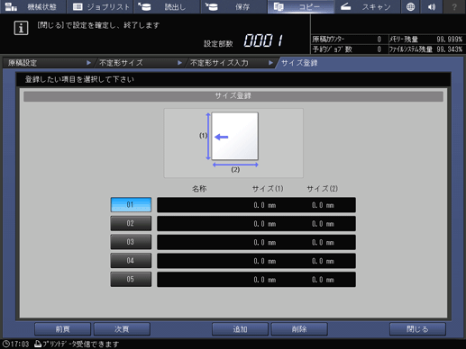Open the globe language icon
The image size is (466, 349).
410,6
